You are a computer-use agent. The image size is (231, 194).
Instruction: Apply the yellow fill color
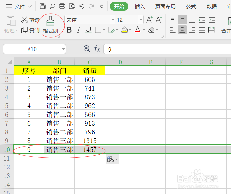[125, 30]
